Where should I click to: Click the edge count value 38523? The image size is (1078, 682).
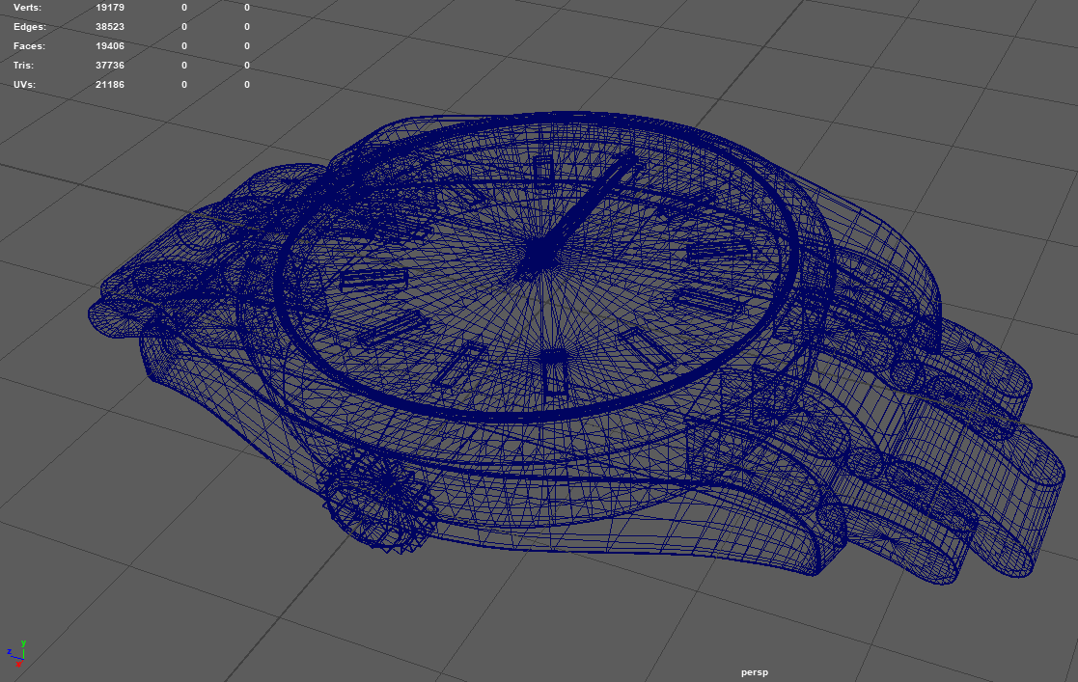[110, 27]
